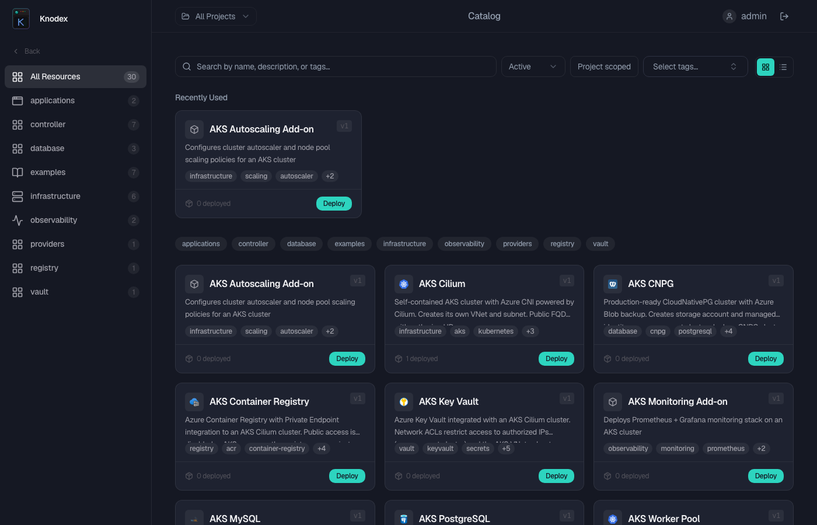The height and width of the screenshot is (525, 817).
Task: Switch to list view layout
Action: coord(783,67)
